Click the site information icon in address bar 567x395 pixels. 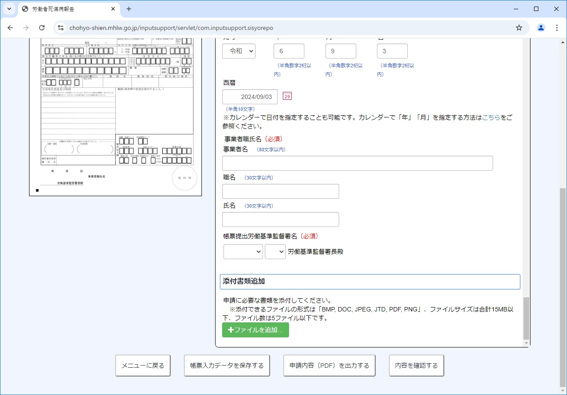(x=61, y=28)
